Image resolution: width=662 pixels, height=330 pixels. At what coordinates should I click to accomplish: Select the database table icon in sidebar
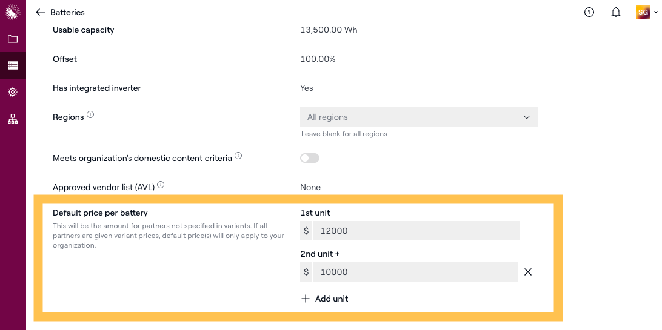click(x=13, y=65)
